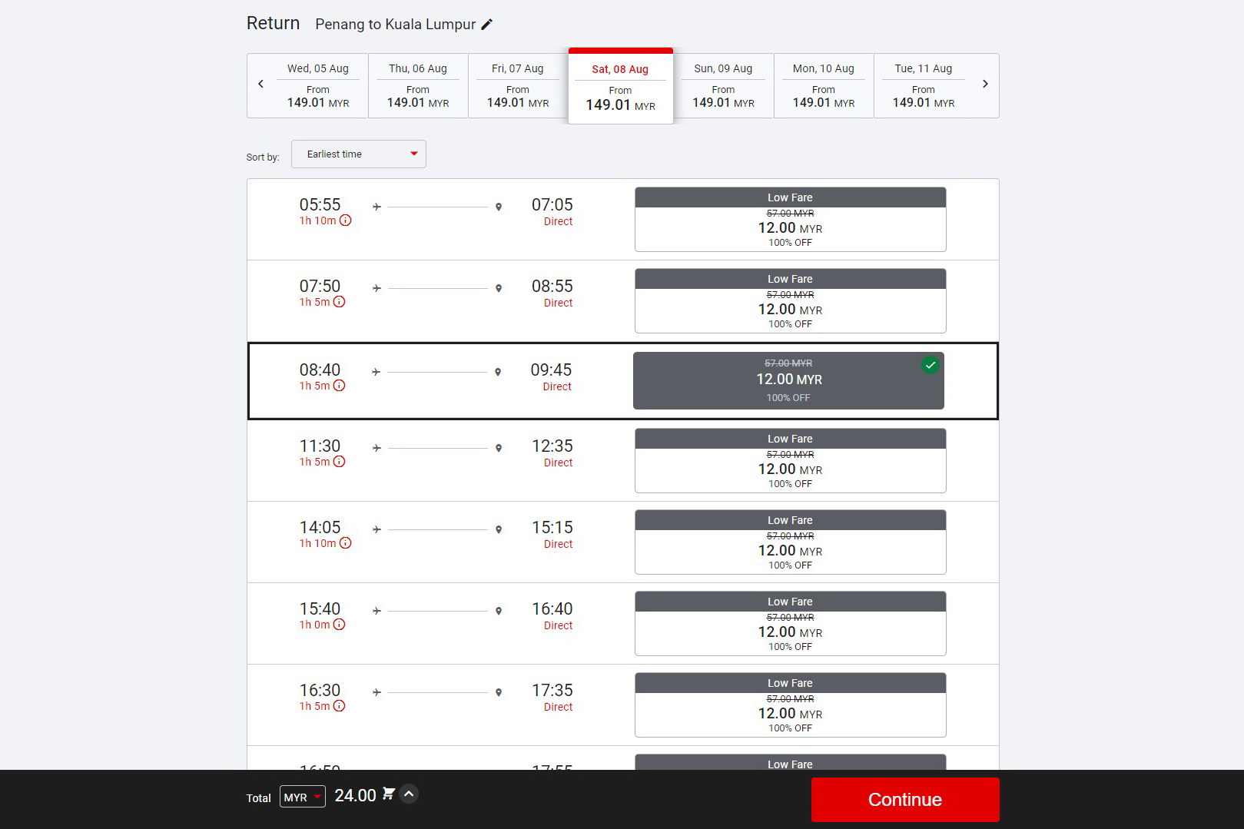This screenshot has height=829, width=1244.
Task: Choose the Low Fare for the 05:55 flight
Action: [790, 219]
